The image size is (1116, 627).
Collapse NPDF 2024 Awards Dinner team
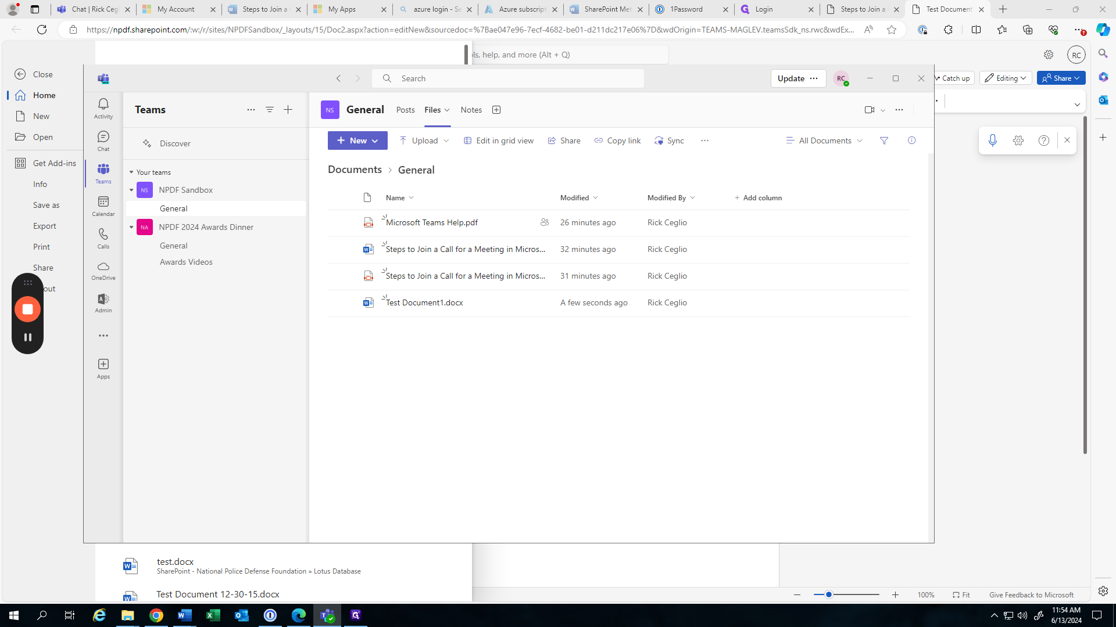click(x=131, y=227)
